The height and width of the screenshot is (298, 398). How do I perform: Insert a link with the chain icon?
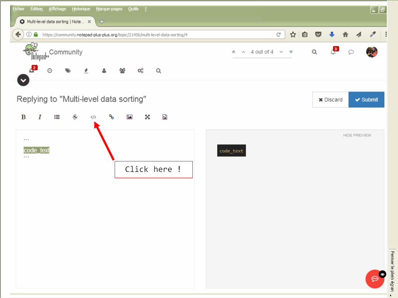click(x=111, y=117)
